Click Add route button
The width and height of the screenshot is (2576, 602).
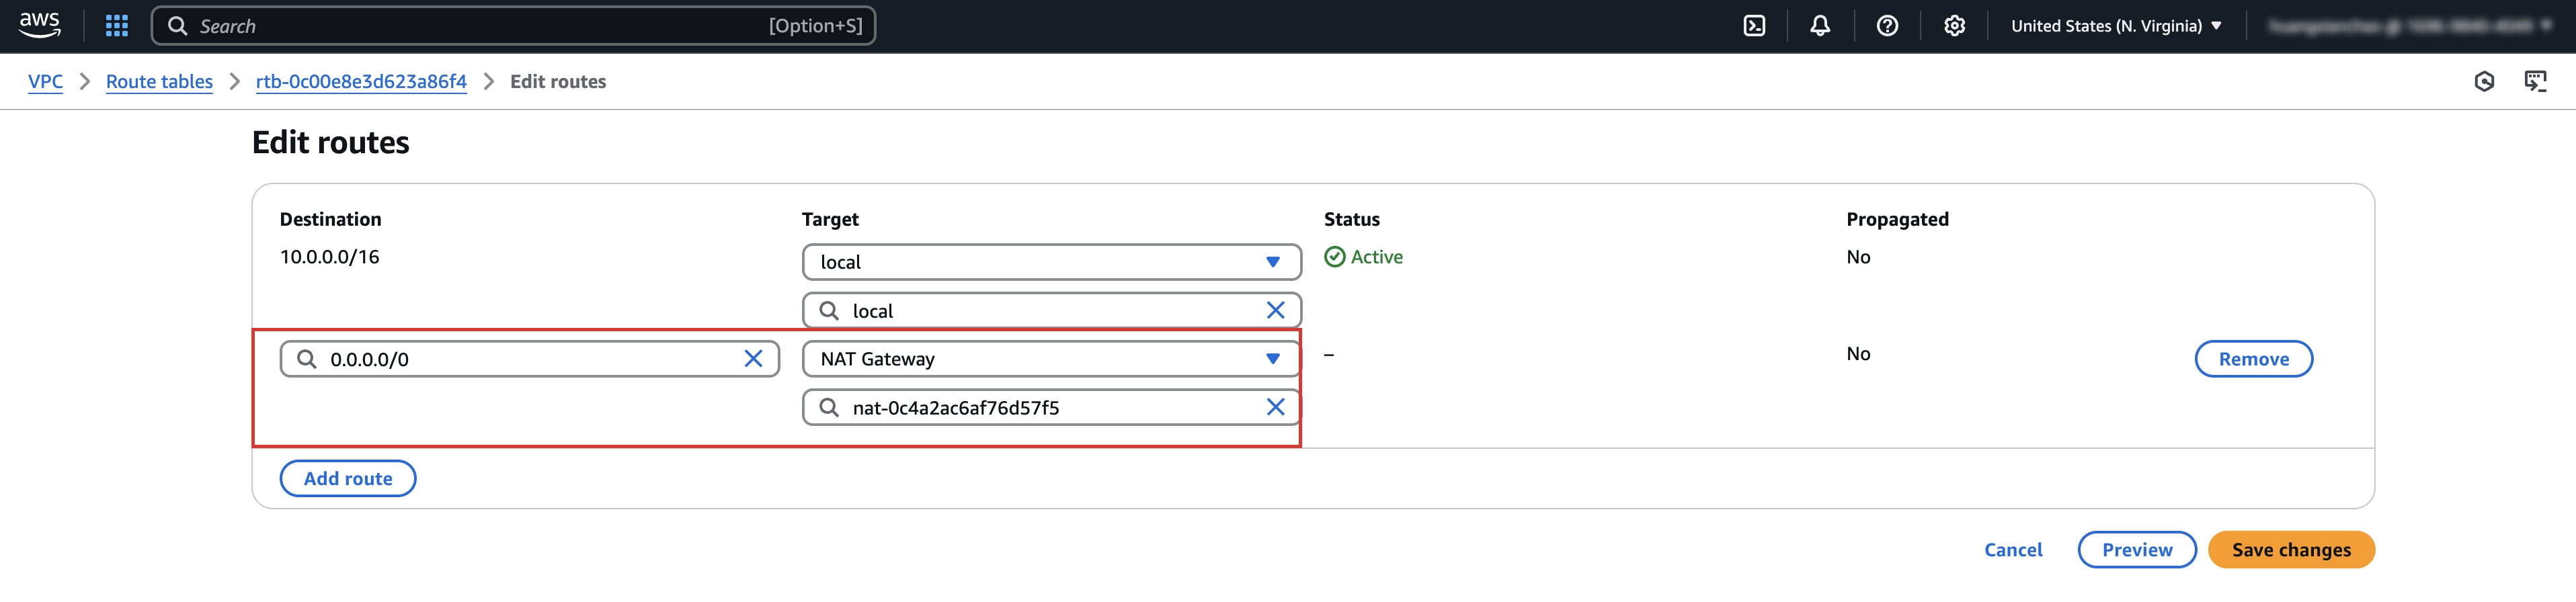pos(348,479)
